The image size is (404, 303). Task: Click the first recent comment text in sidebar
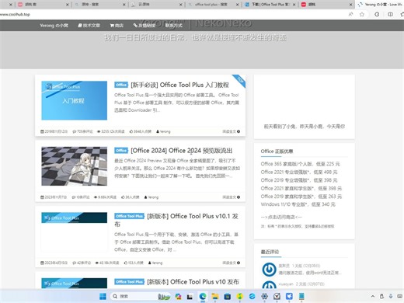point(310,273)
